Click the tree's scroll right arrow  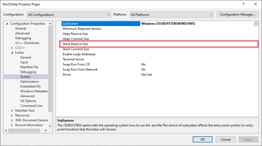(45, 131)
